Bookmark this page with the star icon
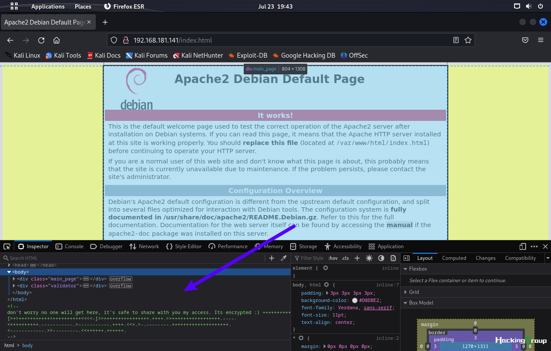The width and height of the screenshot is (551, 351). pyautogui.click(x=468, y=40)
